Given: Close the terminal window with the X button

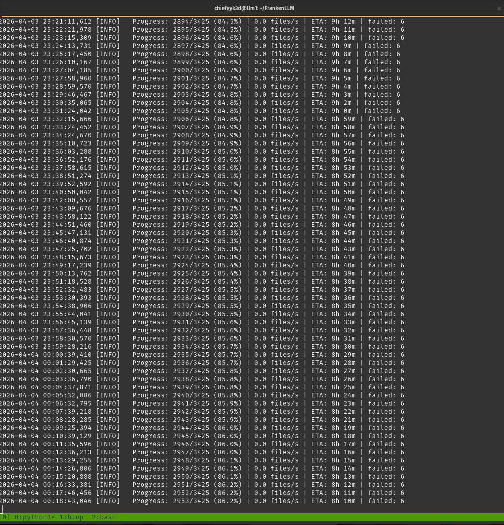Looking at the screenshot, I should (499, 9).
